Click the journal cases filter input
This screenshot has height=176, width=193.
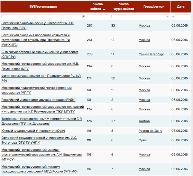click(x=124, y=16)
